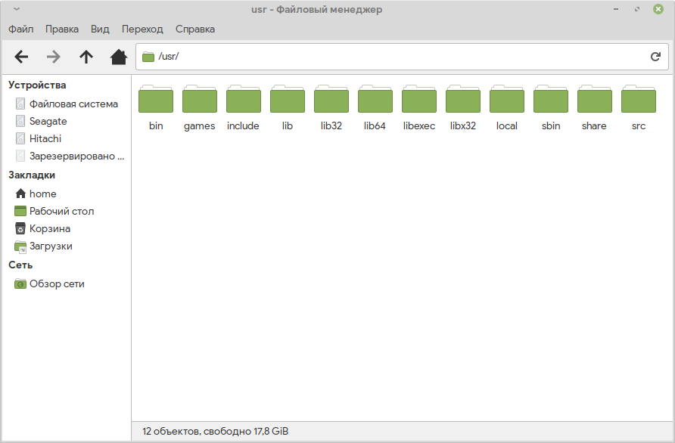
Task: Open the bin folder
Action: [x=156, y=107]
